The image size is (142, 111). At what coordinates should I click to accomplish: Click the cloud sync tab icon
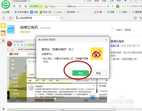point(11,18)
